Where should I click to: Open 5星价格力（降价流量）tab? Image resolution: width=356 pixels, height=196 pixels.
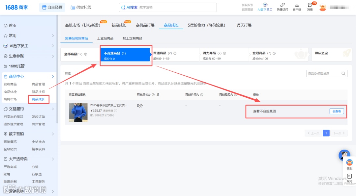(x=206, y=25)
